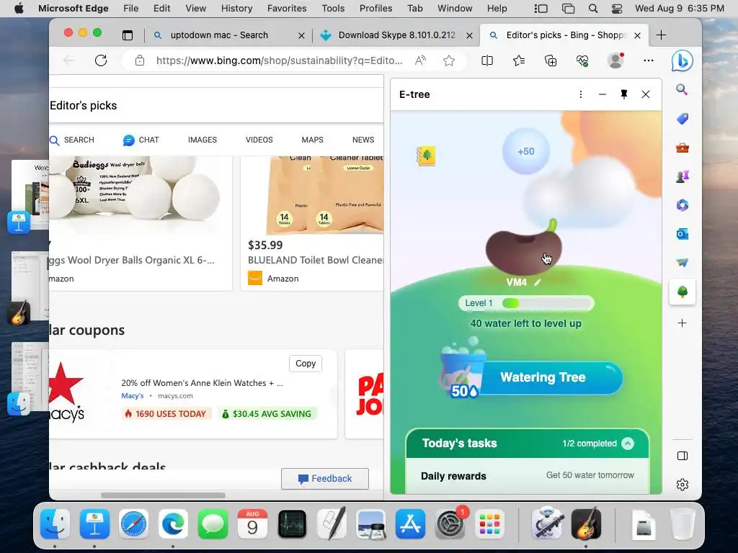Collect the +50 water bubble
The width and height of the screenshot is (738, 553).
[x=525, y=151]
